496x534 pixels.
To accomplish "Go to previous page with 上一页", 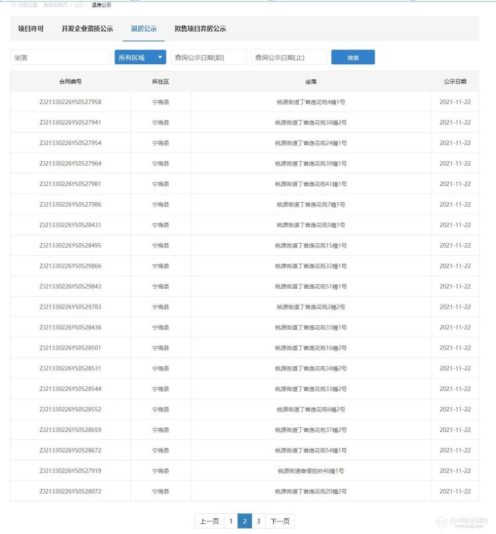I will tap(209, 521).
